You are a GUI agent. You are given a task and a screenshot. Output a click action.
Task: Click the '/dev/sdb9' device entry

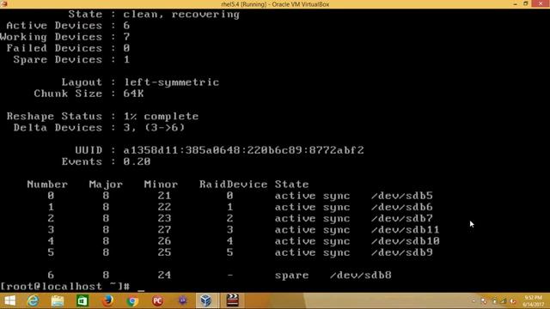(x=402, y=252)
